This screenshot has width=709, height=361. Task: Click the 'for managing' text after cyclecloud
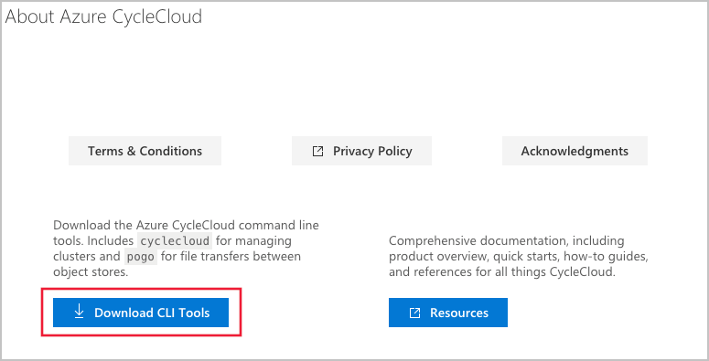(253, 240)
